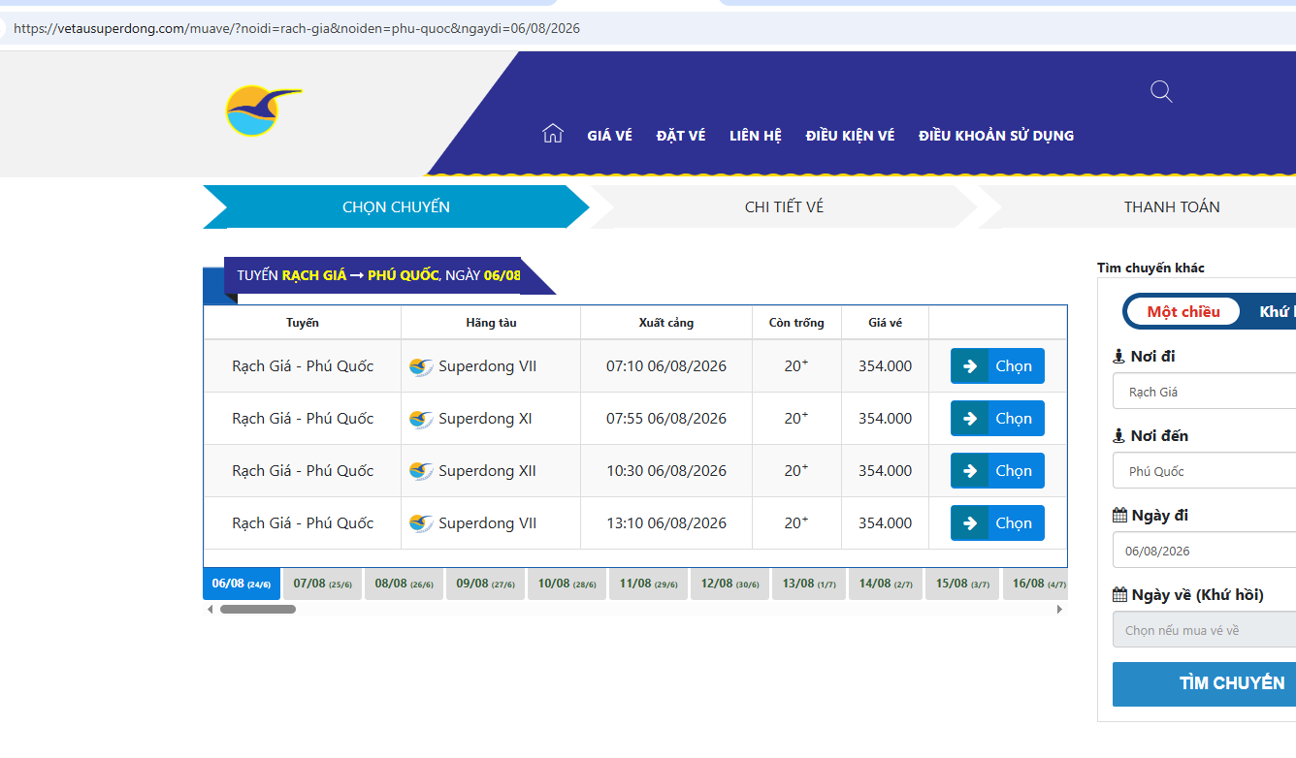The width and height of the screenshot is (1296, 758).
Task: Open the GIÁ VÉ menu
Action: [609, 136]
